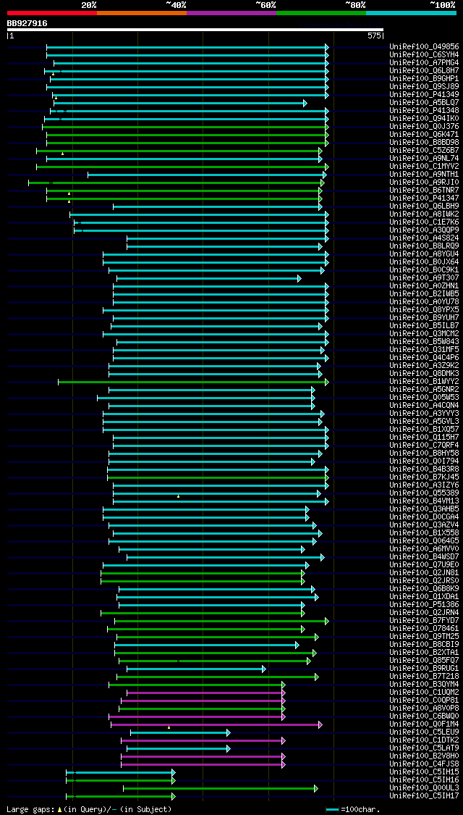This screenshot has width=463, height=815.
Task: Select the UniRef100_Q6K471 label
Action: click(x=424, y=135)
